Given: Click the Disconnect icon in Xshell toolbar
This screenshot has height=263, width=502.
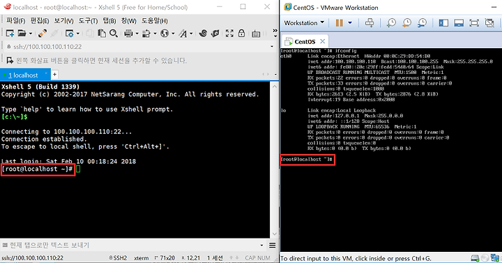Looking at the screenshot, I should [x=43, y=33].
